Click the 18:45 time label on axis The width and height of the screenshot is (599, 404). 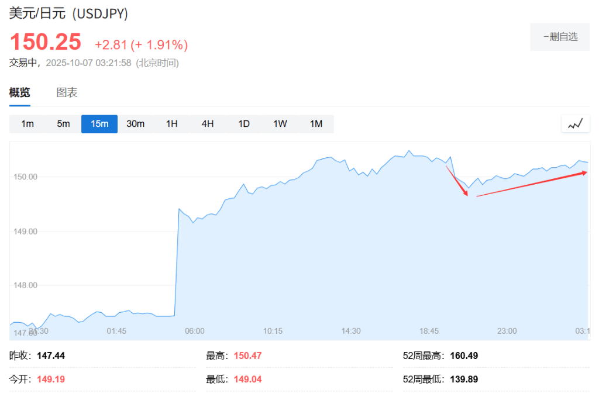pos(429,331)
